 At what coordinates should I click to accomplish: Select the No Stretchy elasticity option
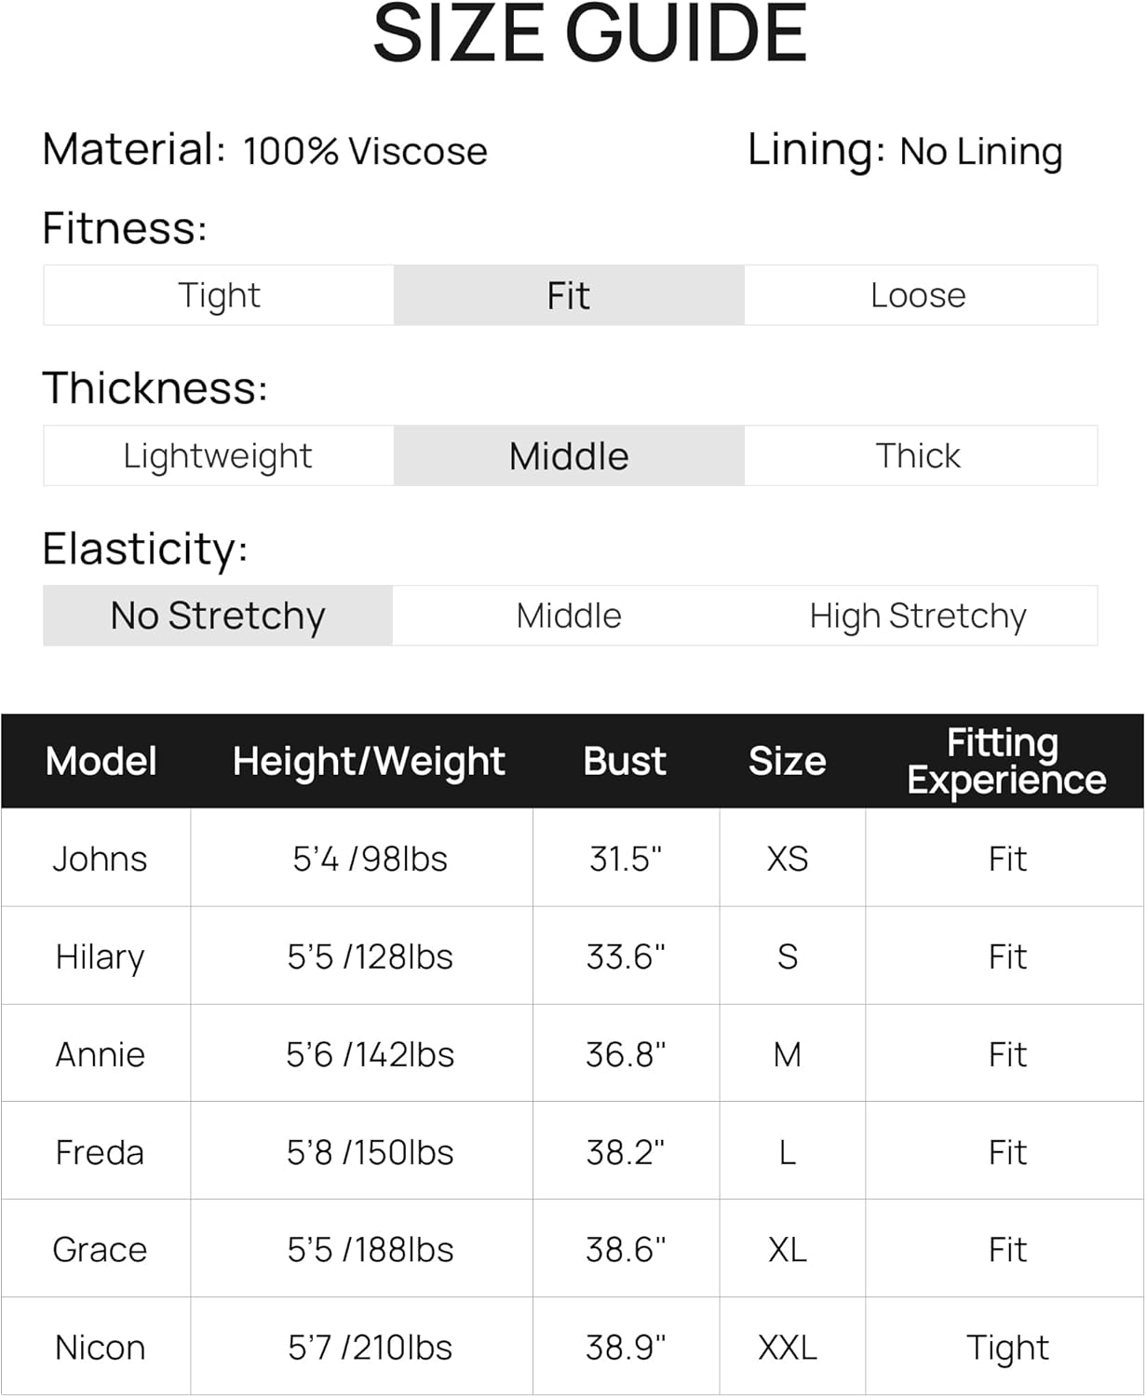(218, 616)
